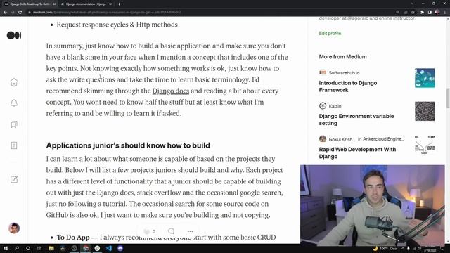Click the Edit profile link
Image resolution: width=450 pixels, height=253 pixels.
point(330,33)
